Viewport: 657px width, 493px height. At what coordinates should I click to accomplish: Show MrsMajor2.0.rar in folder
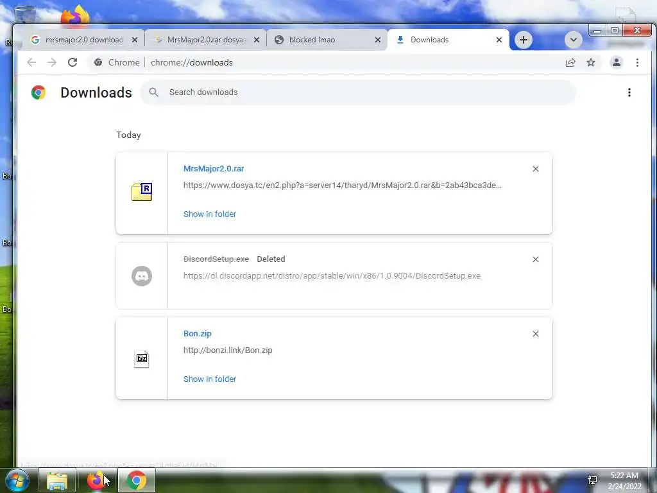coord(210,214)
